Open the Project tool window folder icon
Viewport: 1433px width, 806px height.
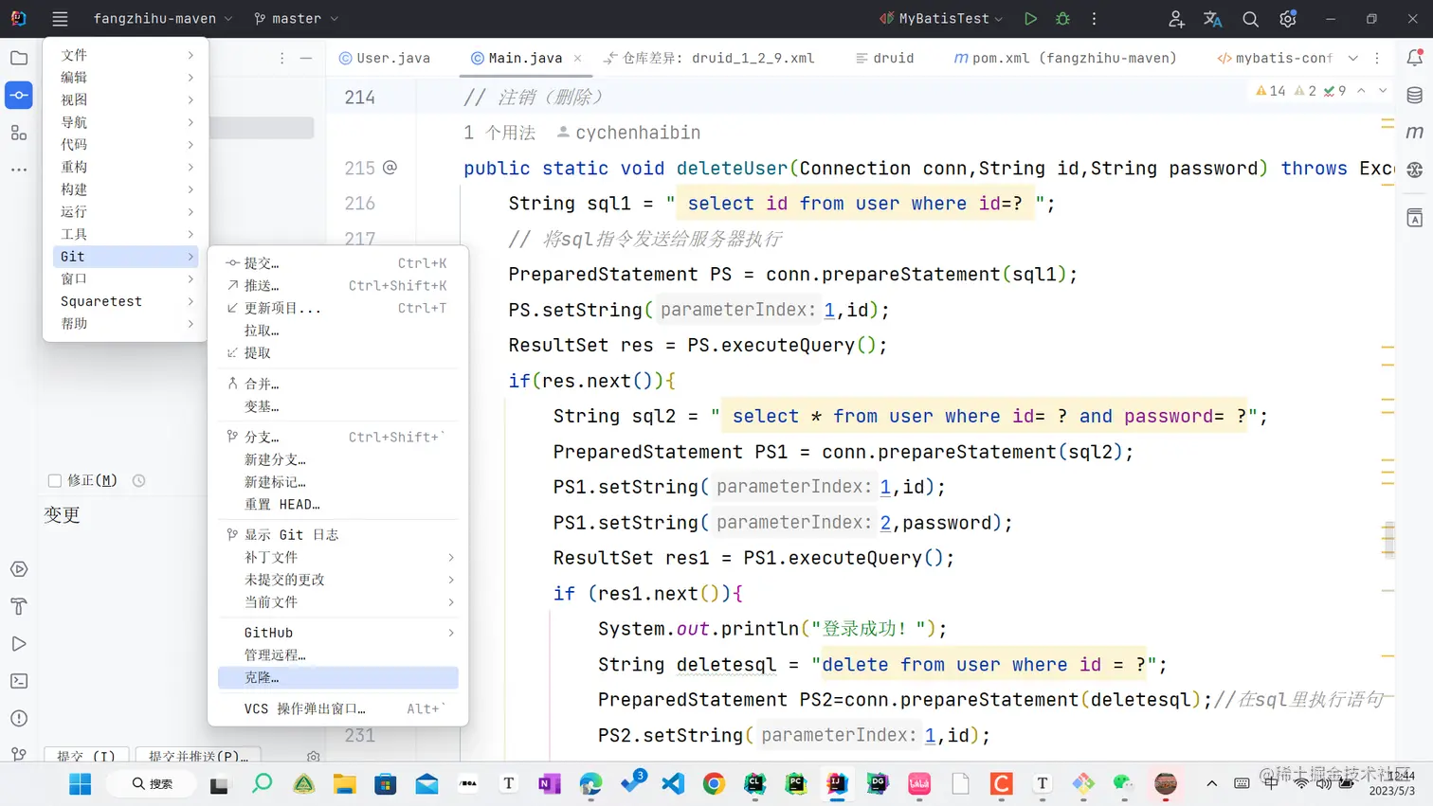(19, 58)
